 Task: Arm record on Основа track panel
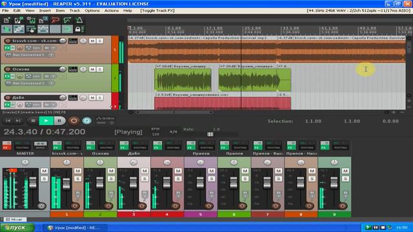coord(8,69)
